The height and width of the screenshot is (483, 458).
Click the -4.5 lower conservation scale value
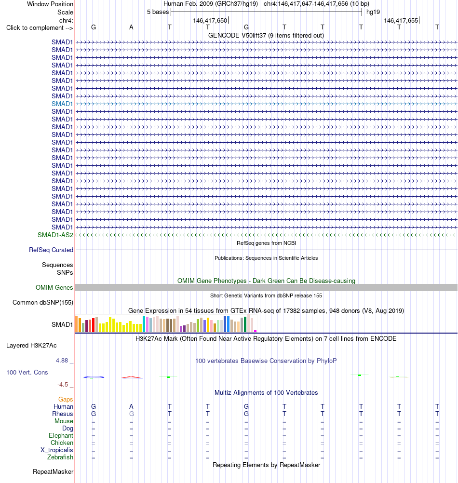63,385
